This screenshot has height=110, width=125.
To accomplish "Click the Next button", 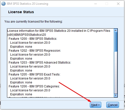I will point(96,105).
